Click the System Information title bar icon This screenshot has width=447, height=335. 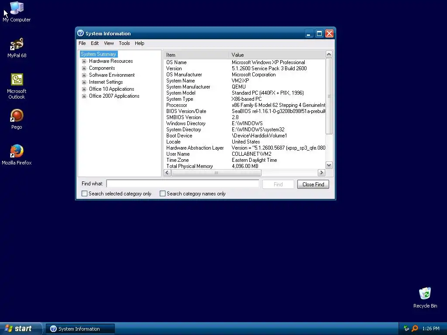80,33
